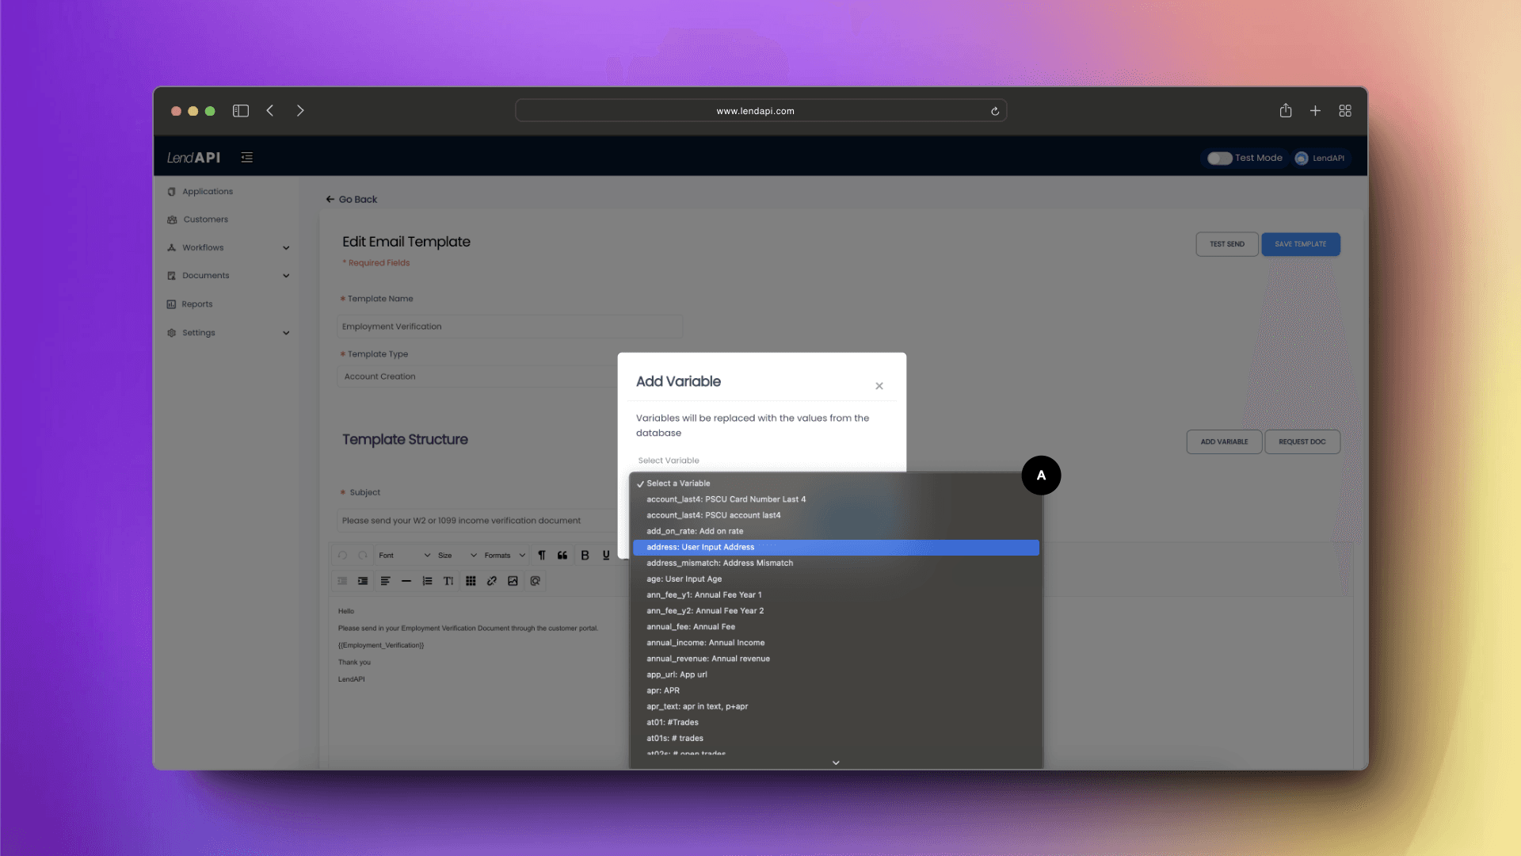Open the Font dropdown in editor
The height and width of the screenshot is (856, 1521).
coord(404,556)
